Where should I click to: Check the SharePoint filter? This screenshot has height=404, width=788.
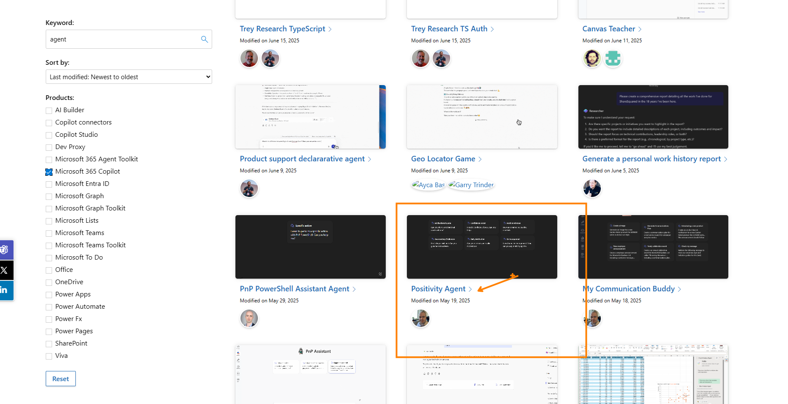click(x=49, y=344)
